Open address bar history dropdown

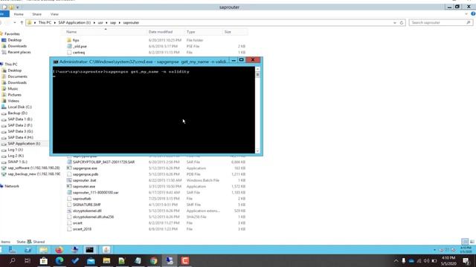tap(395, 23)
